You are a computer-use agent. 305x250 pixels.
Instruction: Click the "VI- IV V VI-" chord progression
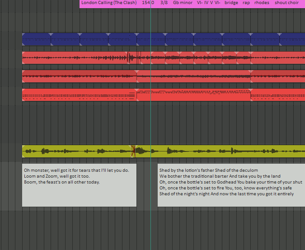tap(208, 3)
